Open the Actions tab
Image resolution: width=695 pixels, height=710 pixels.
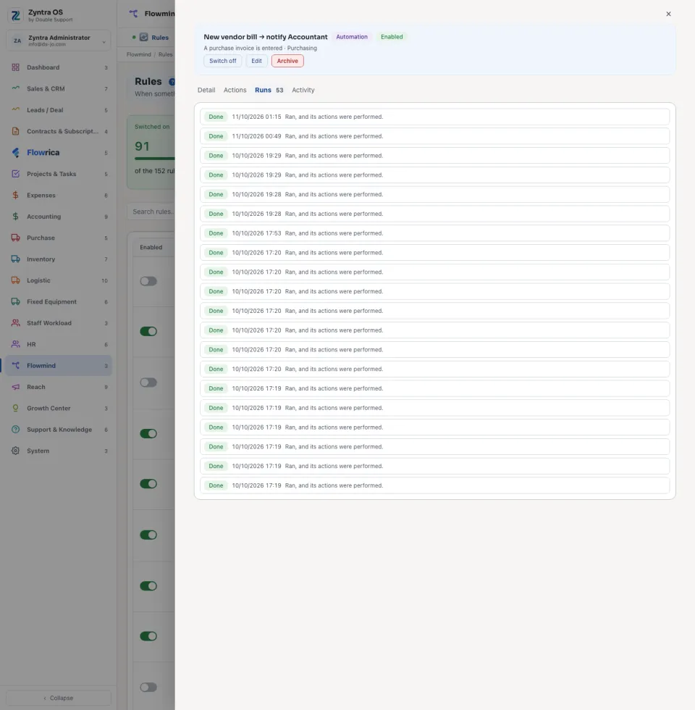point(235,90)
